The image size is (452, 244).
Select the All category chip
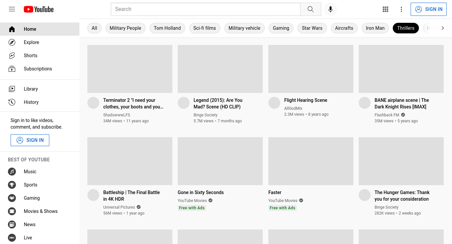point(94,28)
